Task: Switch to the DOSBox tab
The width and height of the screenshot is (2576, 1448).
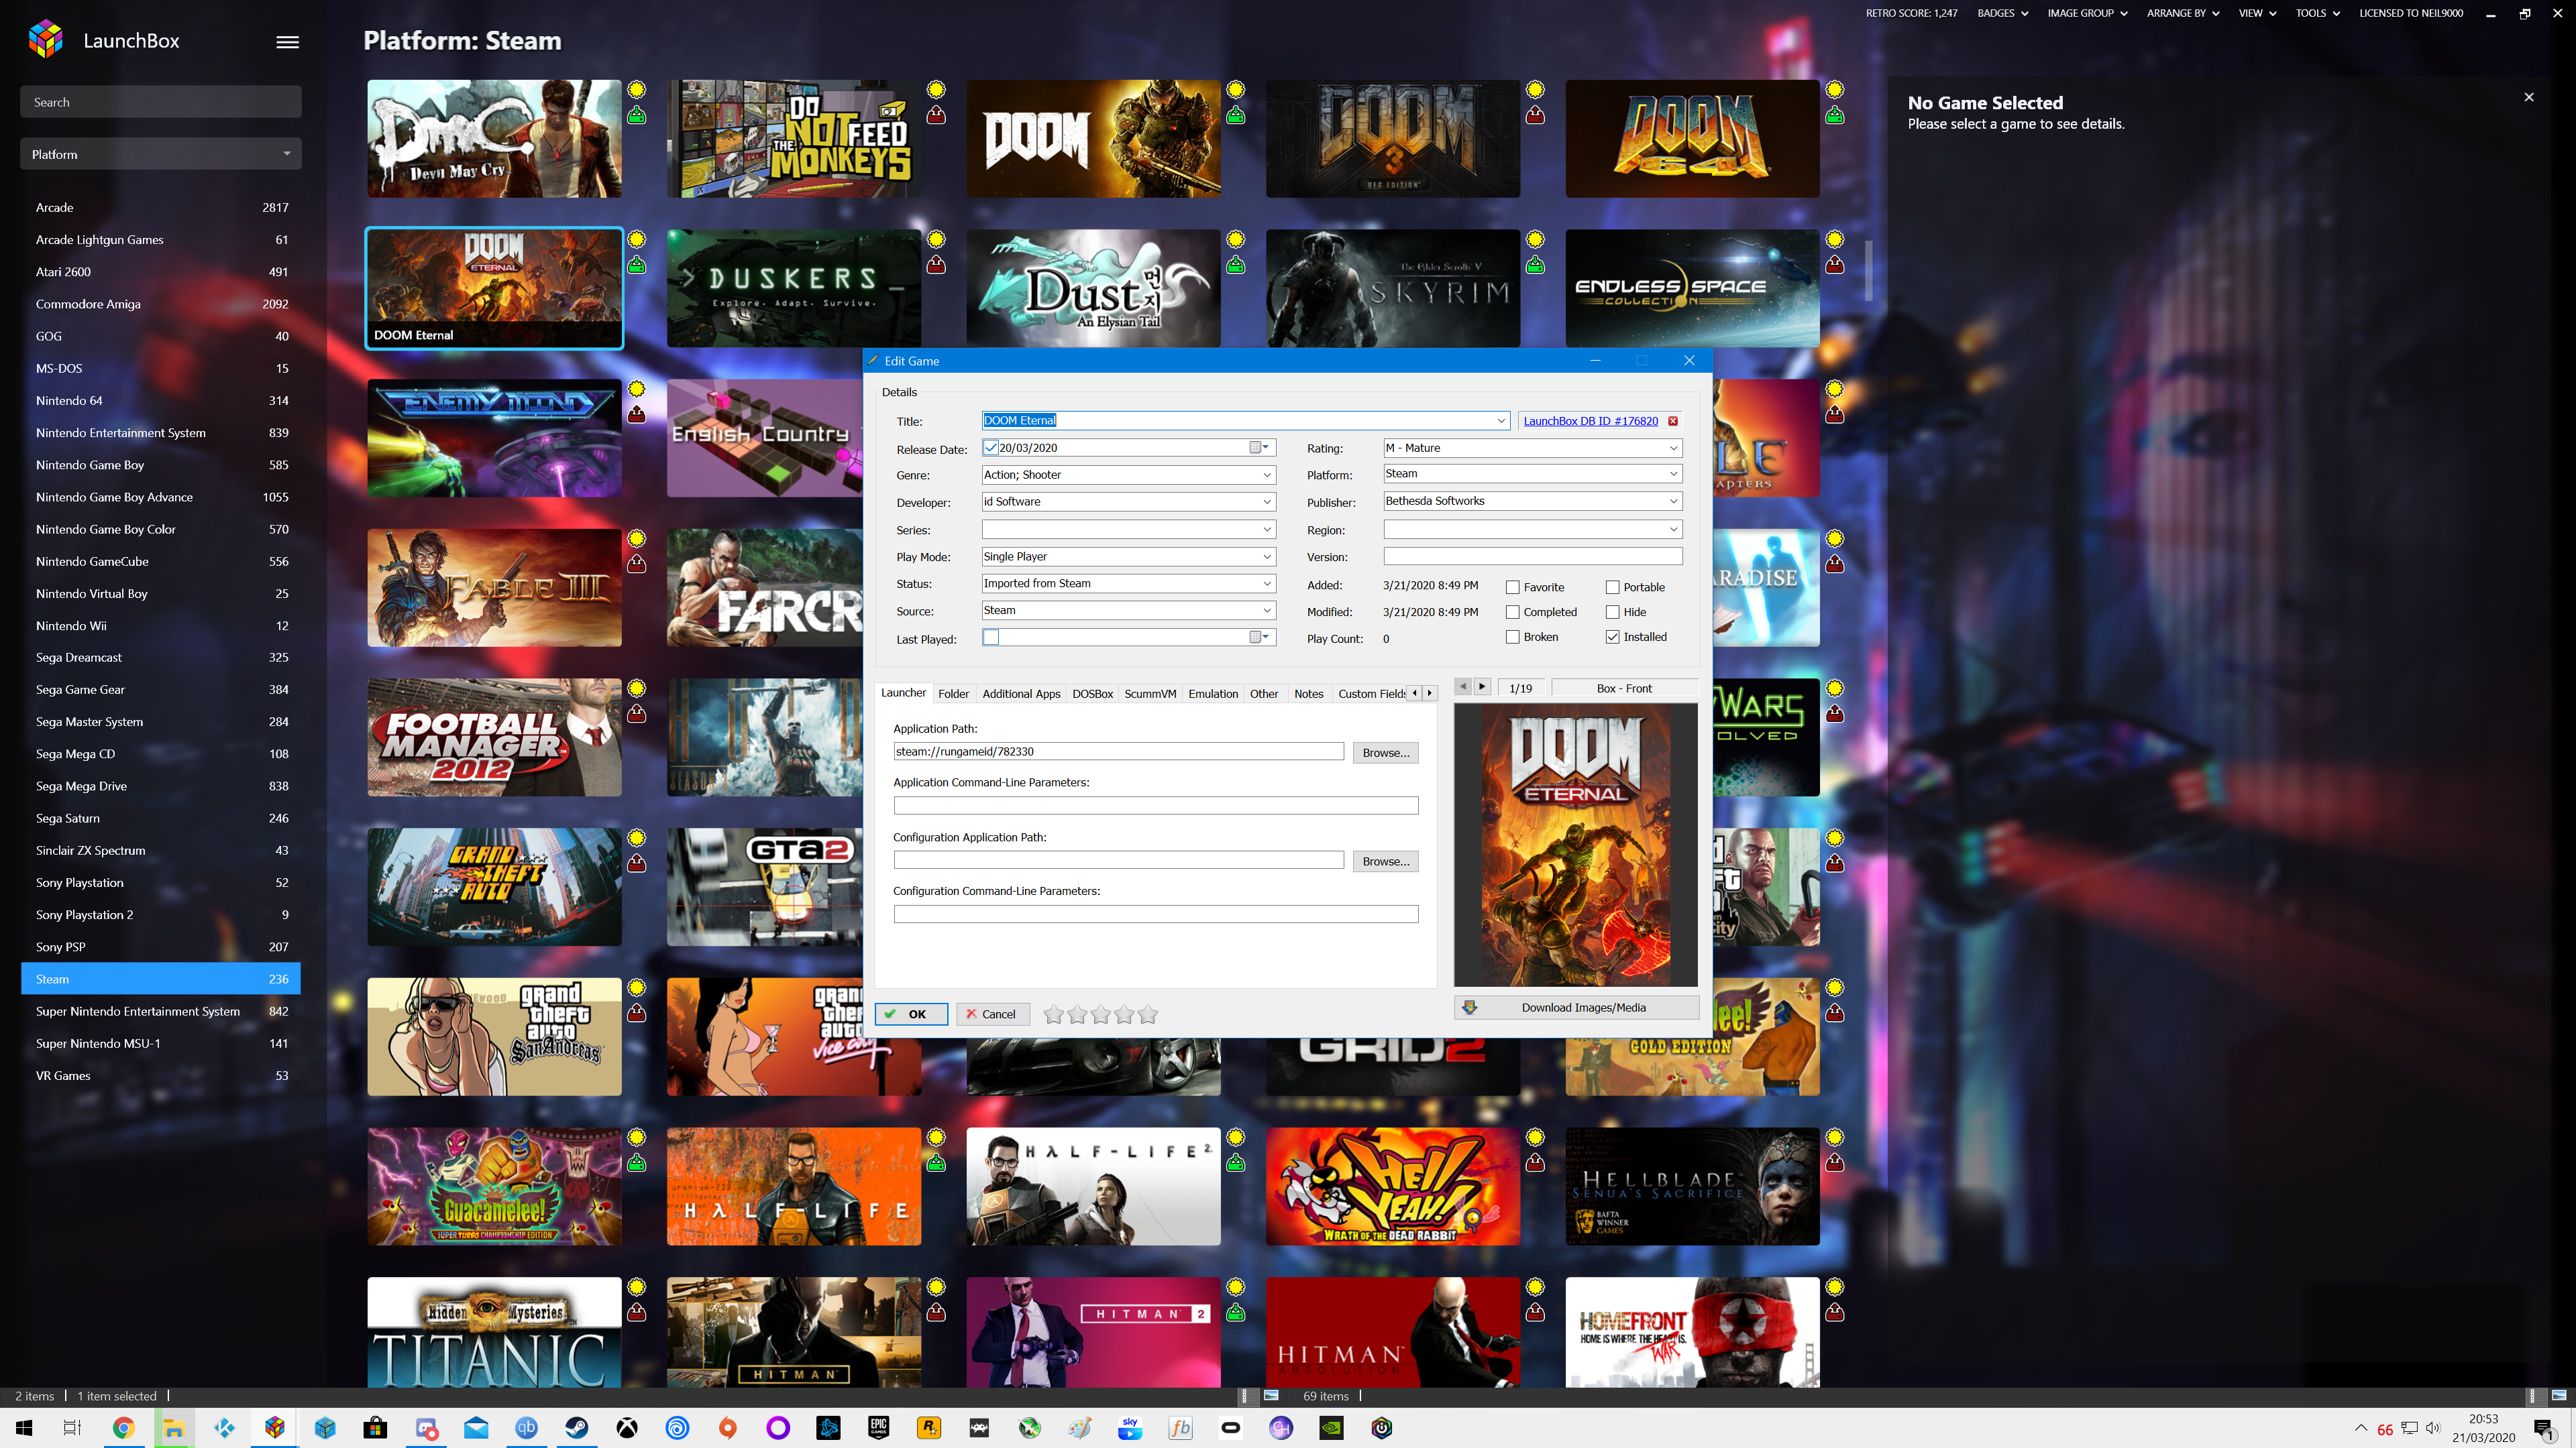Action: pyautogui.click(x=1092, y=694)
